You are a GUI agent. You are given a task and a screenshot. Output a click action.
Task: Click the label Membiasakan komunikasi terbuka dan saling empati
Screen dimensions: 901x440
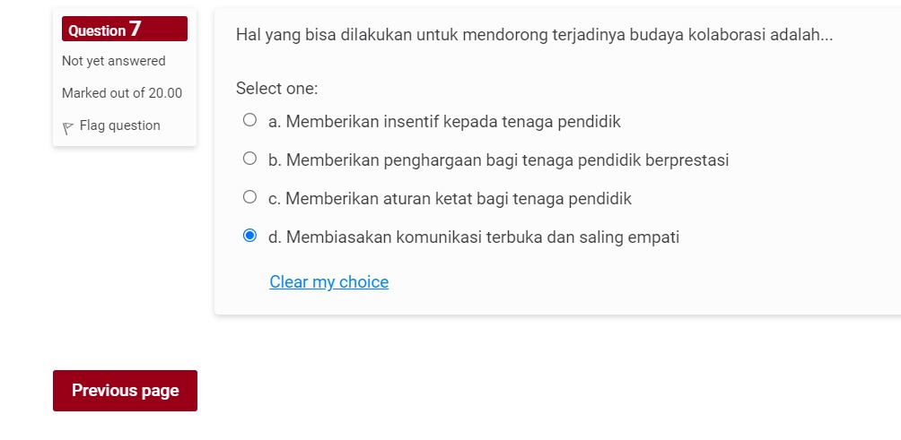482,237
